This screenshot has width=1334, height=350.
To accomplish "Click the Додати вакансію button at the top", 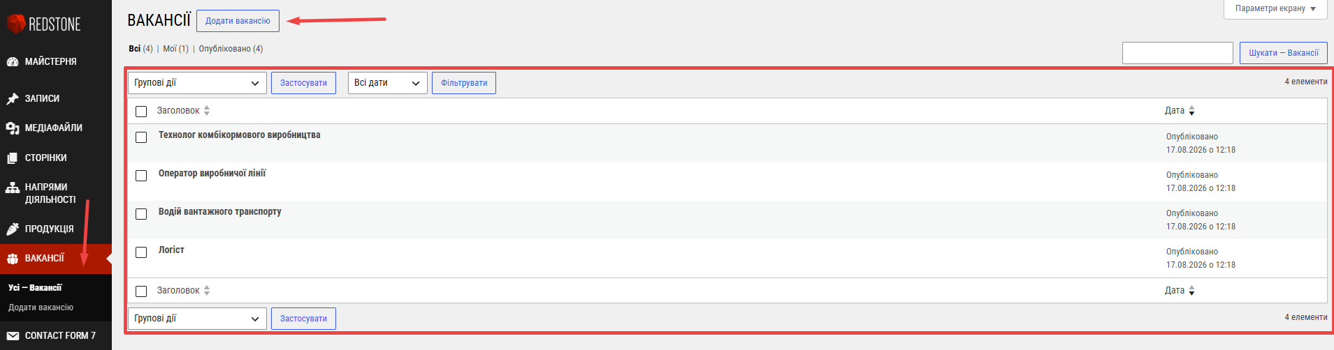I will (x=238, y=21).
